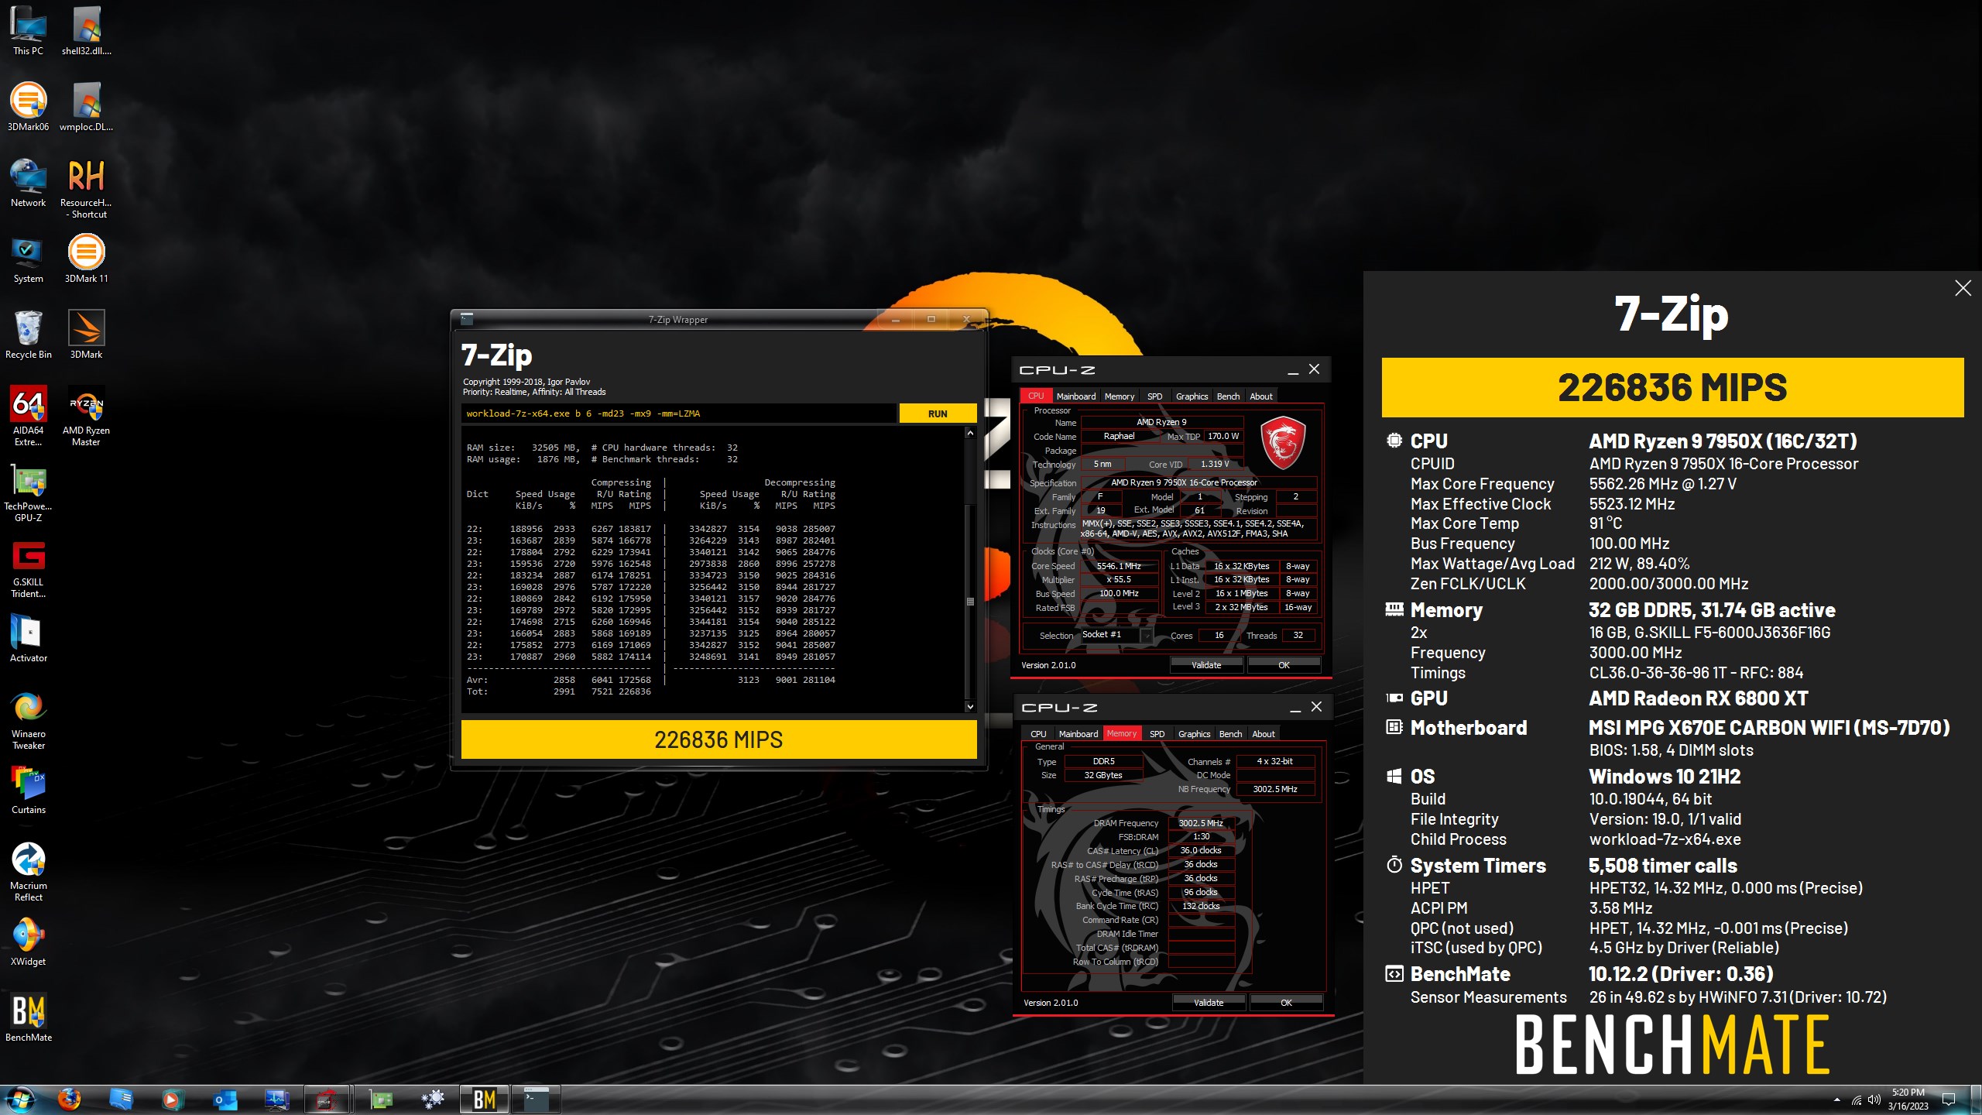Open the Wi-Fi network tray icon
Image resolution: width=1982 pixels, height=1115 pixels.
[x=1857, y=1100]
